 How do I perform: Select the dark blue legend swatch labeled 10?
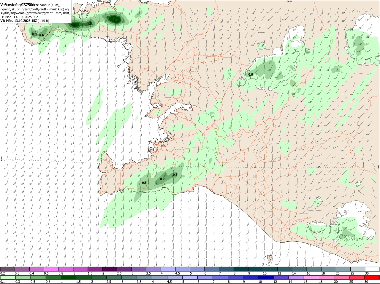click(x=266, y=277)
